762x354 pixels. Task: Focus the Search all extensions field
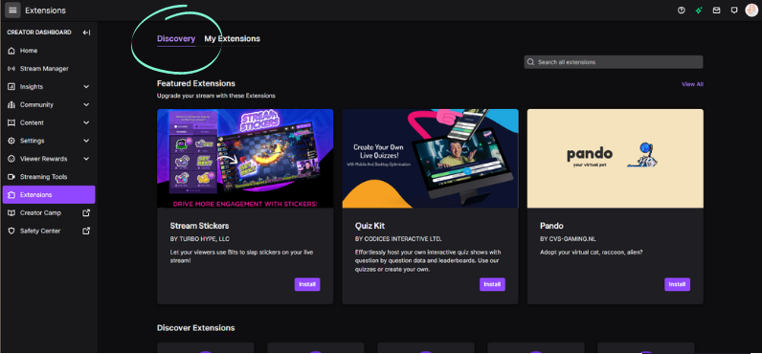point(614,62)
